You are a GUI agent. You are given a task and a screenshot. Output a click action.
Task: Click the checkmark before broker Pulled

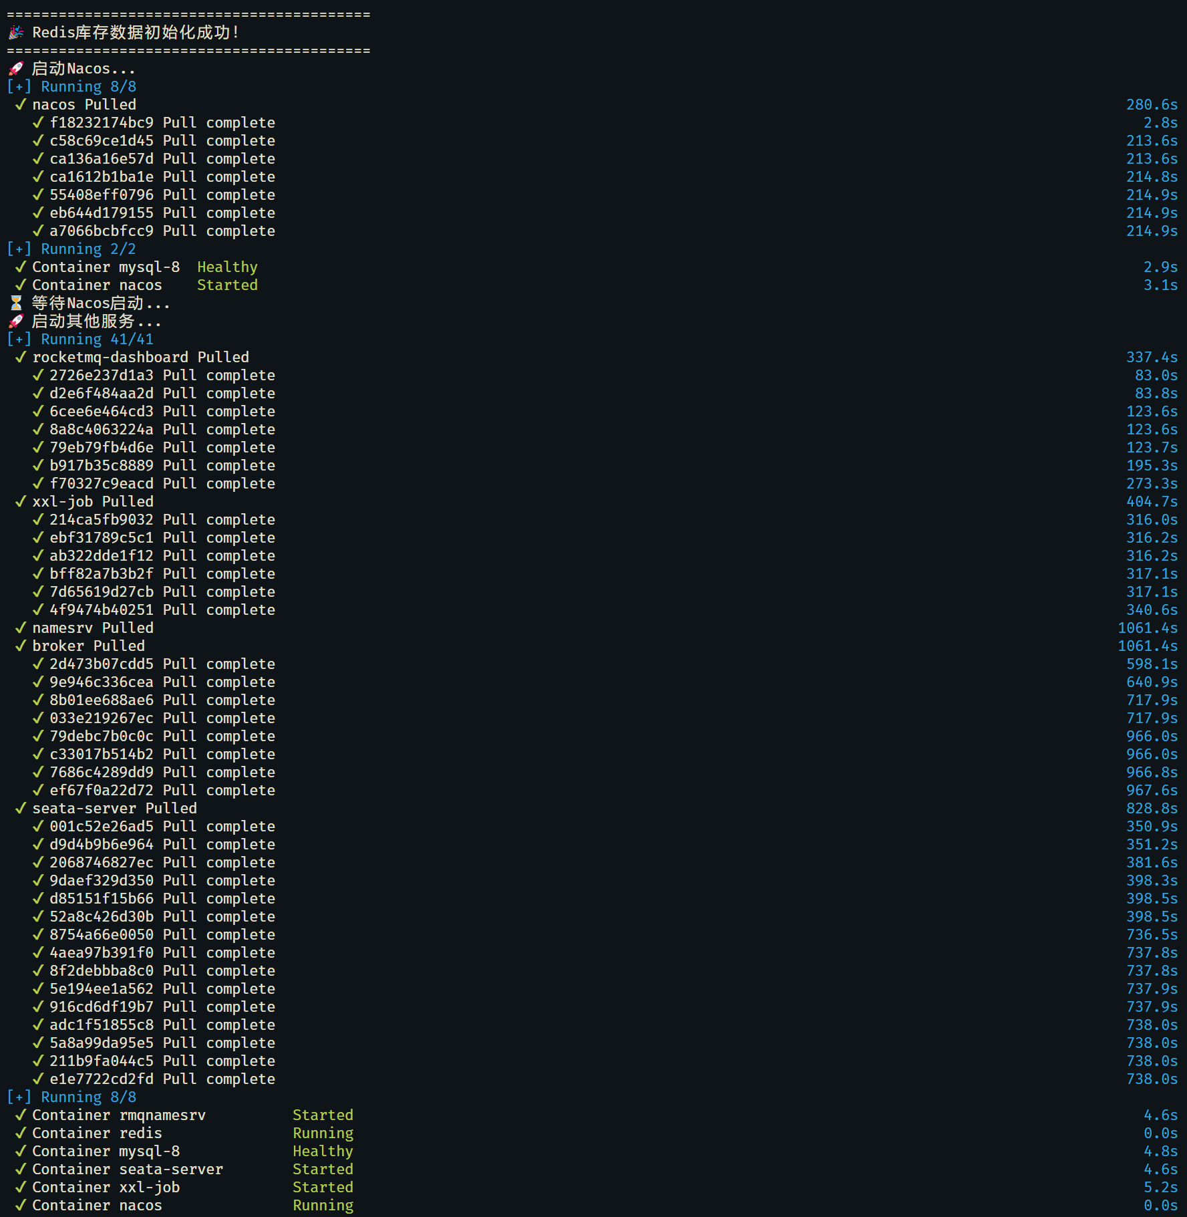[x=21, y=646]
